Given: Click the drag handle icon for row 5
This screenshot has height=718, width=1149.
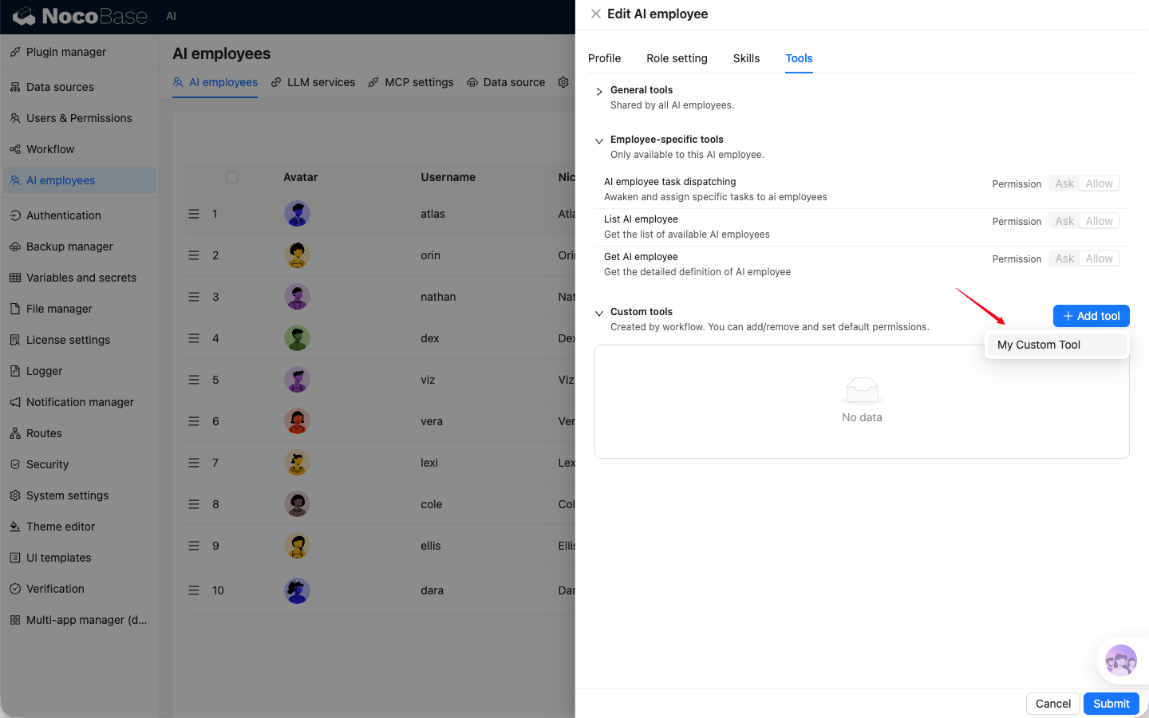Looking at the screenshot, I should 194,380.
